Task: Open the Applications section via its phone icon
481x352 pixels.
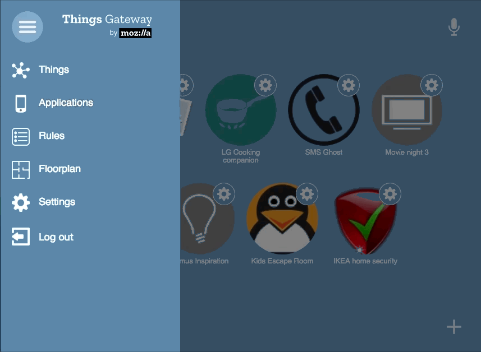Action: pos(20,103)
